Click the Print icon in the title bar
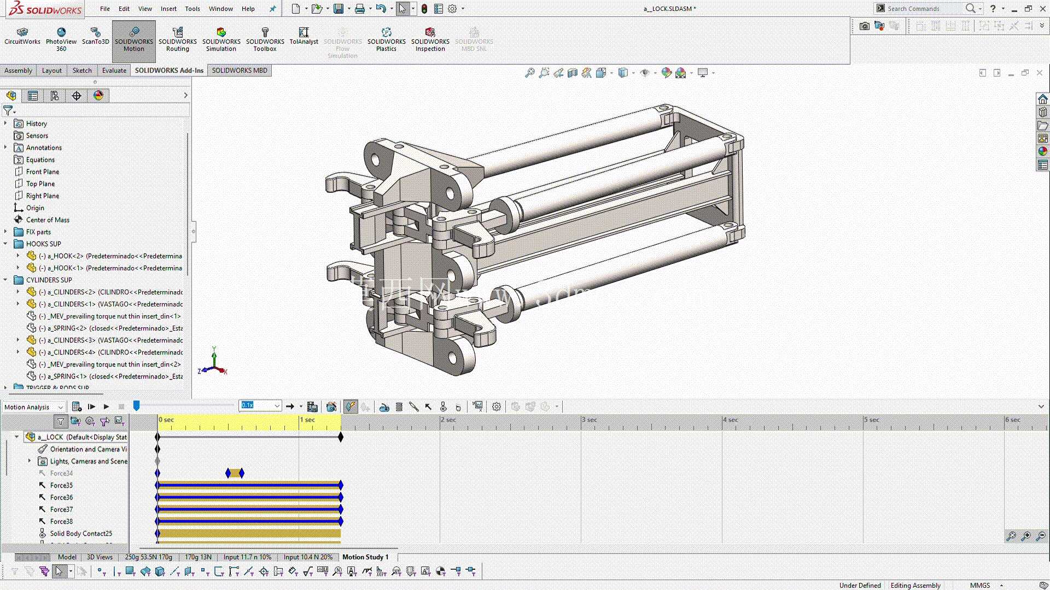 tap(359, 9)
